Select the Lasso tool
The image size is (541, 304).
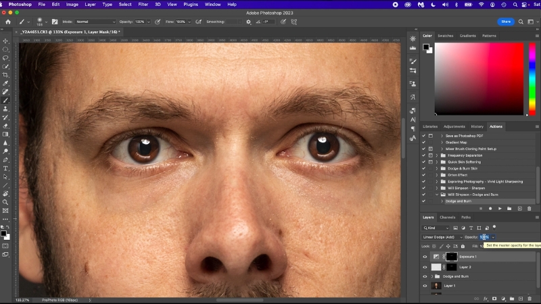tap(5, 58)
